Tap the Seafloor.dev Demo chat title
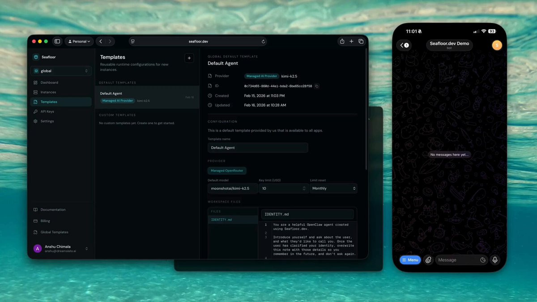The height and width of the screenshot is (302, 537). (449, 45)
